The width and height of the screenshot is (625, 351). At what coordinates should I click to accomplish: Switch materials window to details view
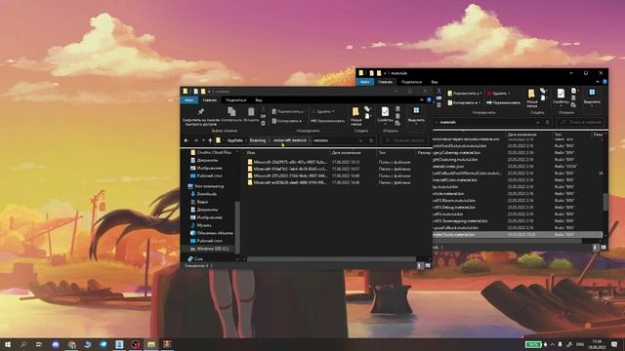[596, 247]
